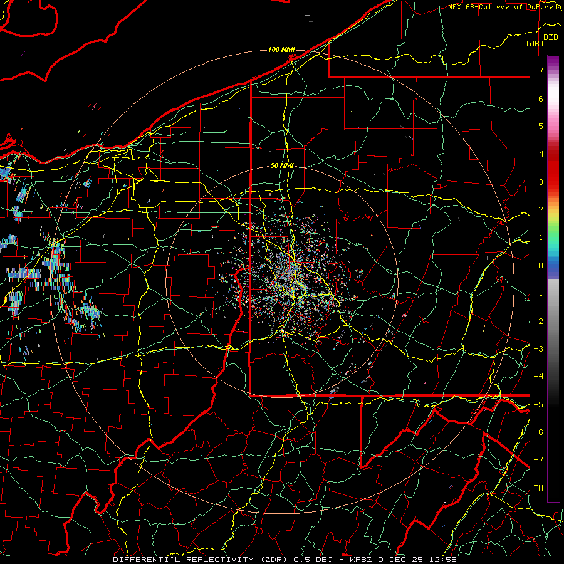The height and width of the screenshot is (564, 564).
Task: Click the TH label on color scale
Action: [x=538, y=488]
